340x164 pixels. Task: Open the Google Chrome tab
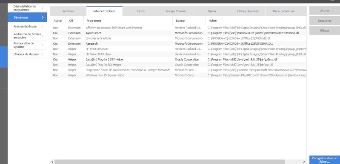coord(176,11)
